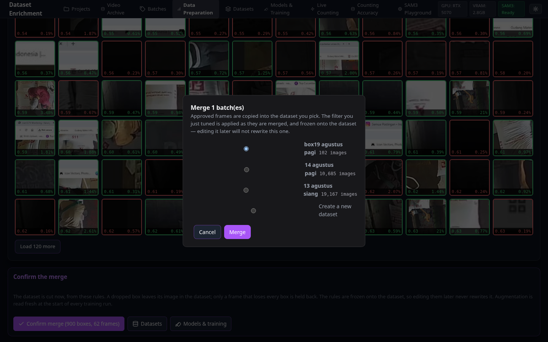Toggle the light/dark theme sun icon
548x342 pixels.
tap(535, 9)
